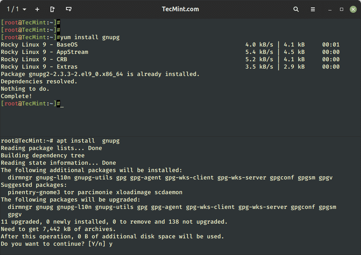
Task: Close the terminal with green X button
Action: pyautogui.click(x=353, y=9)
